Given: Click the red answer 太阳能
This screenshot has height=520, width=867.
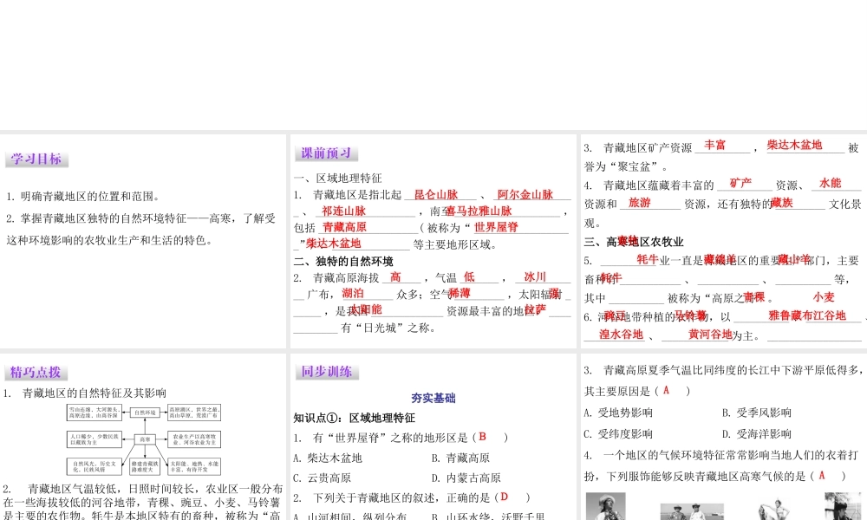Looking at the screenshot, I should click(366, 309).
